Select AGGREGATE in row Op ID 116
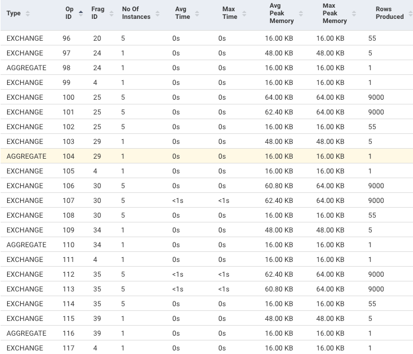The height and width of the screenshot is (354, 413). [27, 333]
